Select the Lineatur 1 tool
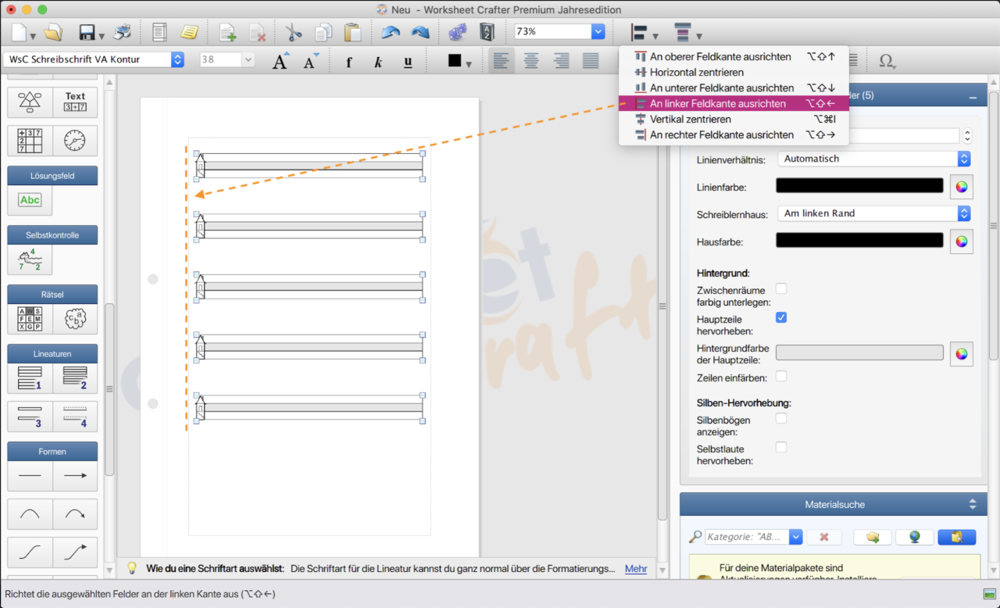Screen dimensions: 1000x608 coord(30,378)
